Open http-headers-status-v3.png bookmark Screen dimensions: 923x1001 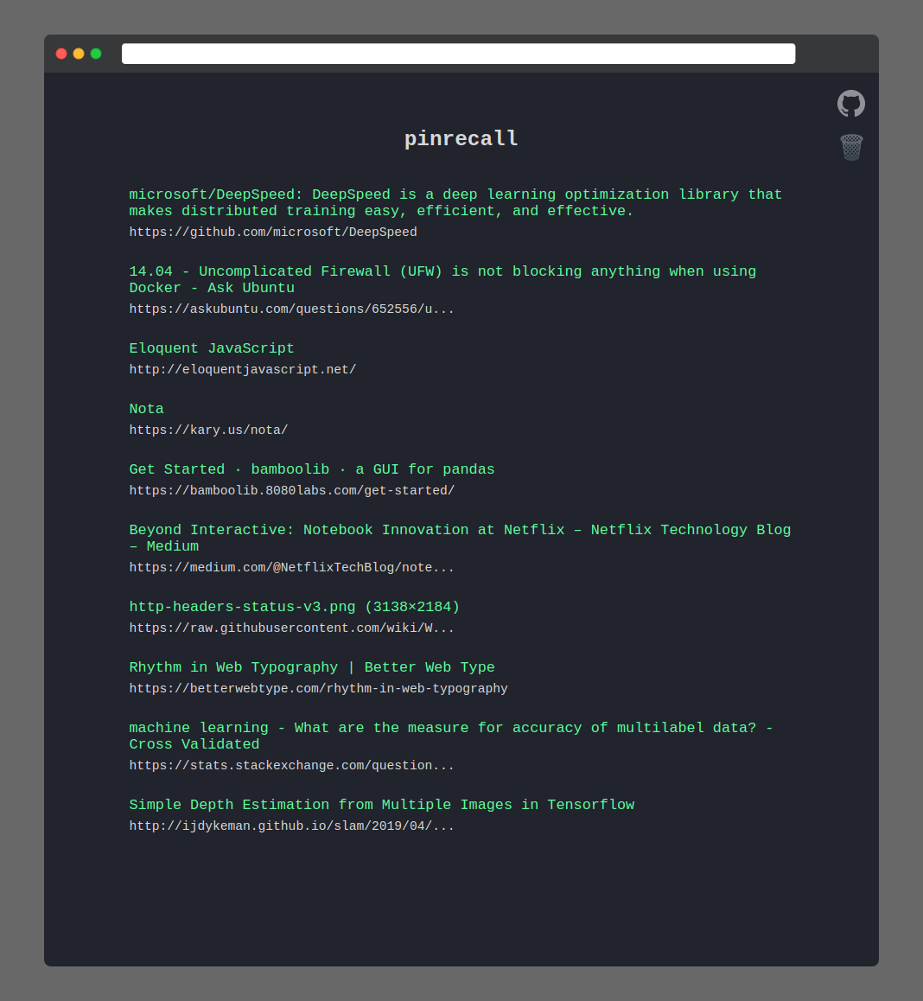pyautogui.click(x=294, y=607)
